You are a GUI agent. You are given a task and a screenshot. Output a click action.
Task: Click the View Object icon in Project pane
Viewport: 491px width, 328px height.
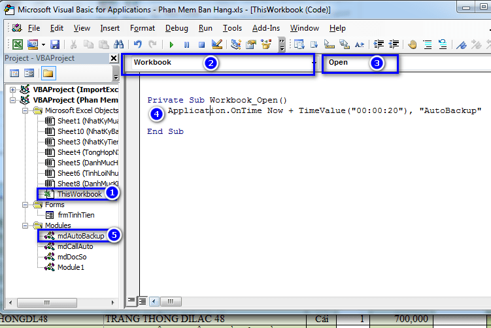(29, 73)
